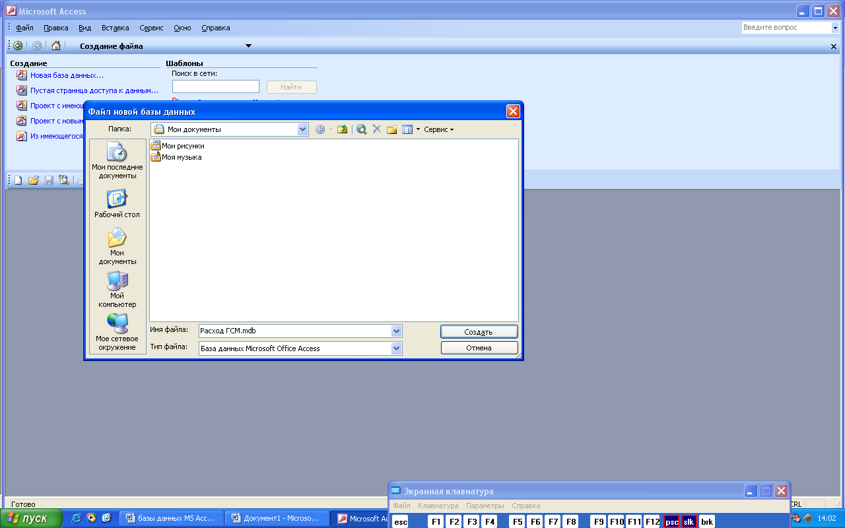This screenshot has height=528, width=845.
Task: Click the F12 key on on-screen keyboard
Action: [x=652, y=521]
